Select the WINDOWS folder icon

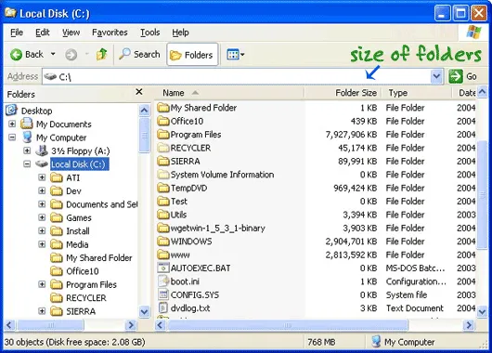163,242
